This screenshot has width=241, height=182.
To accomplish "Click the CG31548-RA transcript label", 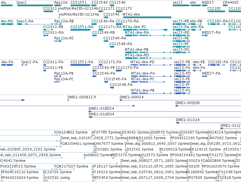I will (x=121, y=44).
